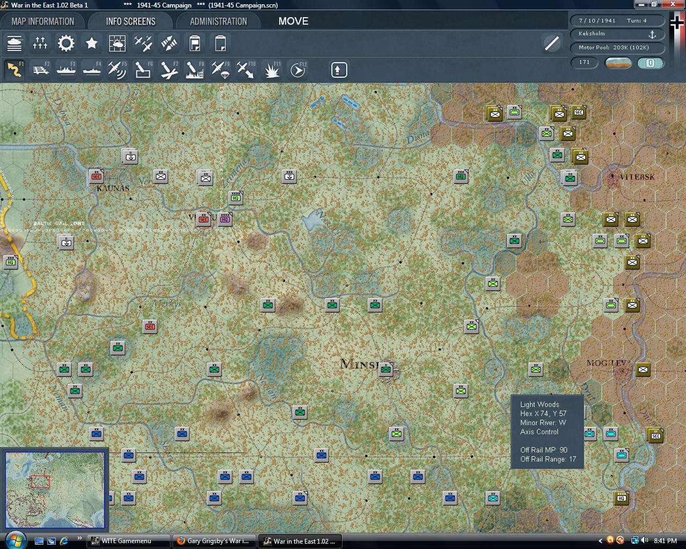Image resolution: width=686 pixels, height=549 pixels.
Task: Select Air Recon mode (F5)
Action: point(117,70)
